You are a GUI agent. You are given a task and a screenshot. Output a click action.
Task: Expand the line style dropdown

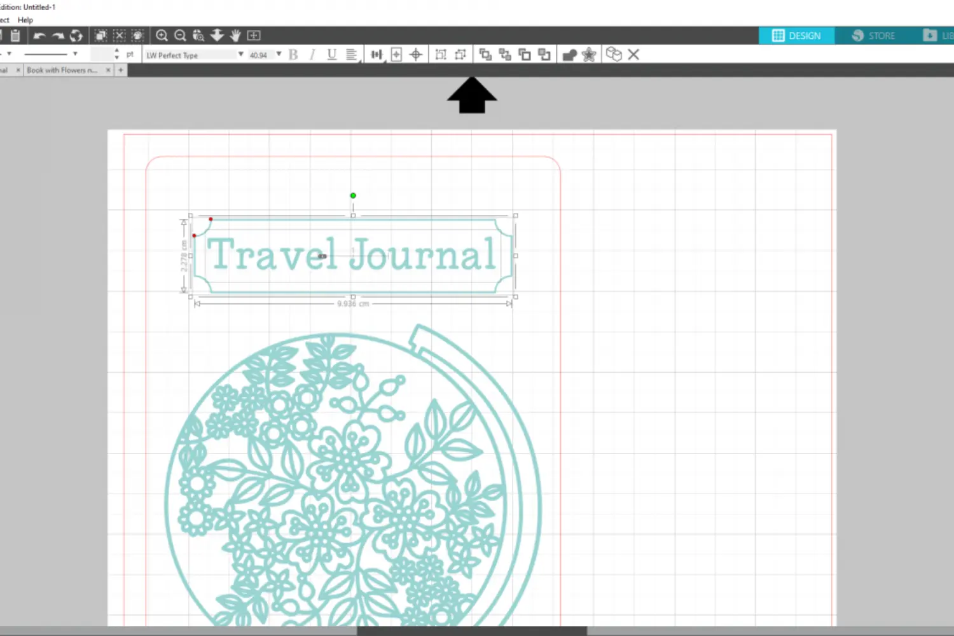[x=75, y=54]
